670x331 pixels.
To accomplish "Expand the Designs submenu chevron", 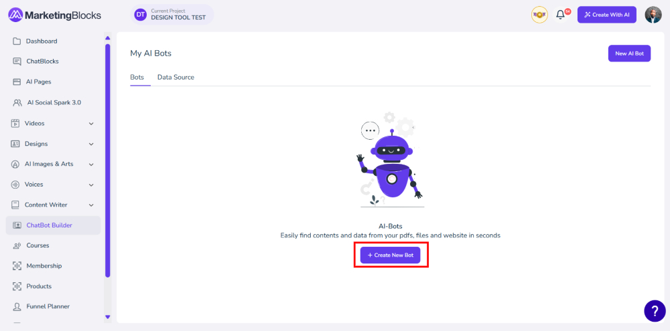I will [x=91, y=144].
